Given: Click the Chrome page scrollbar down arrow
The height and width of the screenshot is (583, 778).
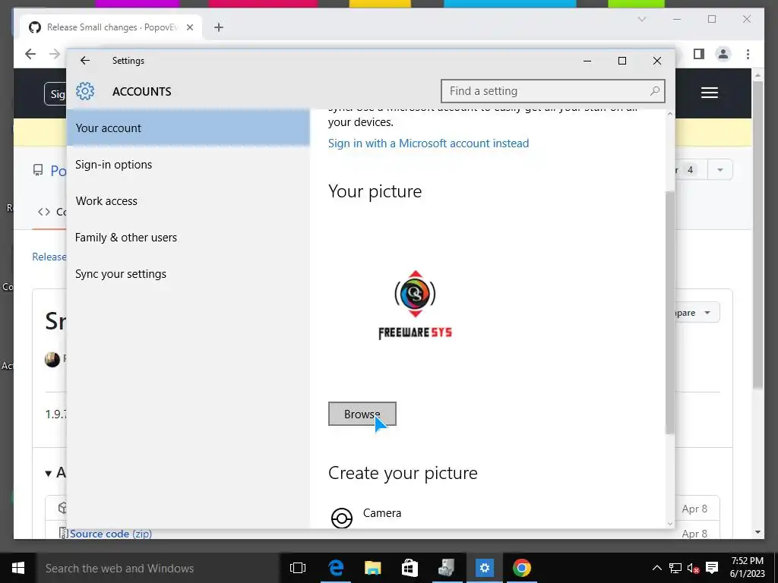Looking at the screenshot, I should pyautogui.click(x=757, y=532).
